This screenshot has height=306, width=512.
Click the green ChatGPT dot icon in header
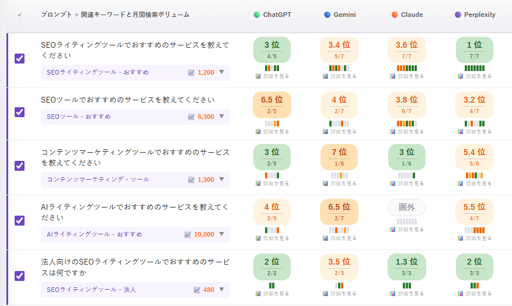(257, 15)
